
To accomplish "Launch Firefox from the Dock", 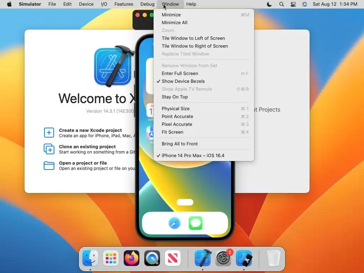I will [x=132, y=258].
